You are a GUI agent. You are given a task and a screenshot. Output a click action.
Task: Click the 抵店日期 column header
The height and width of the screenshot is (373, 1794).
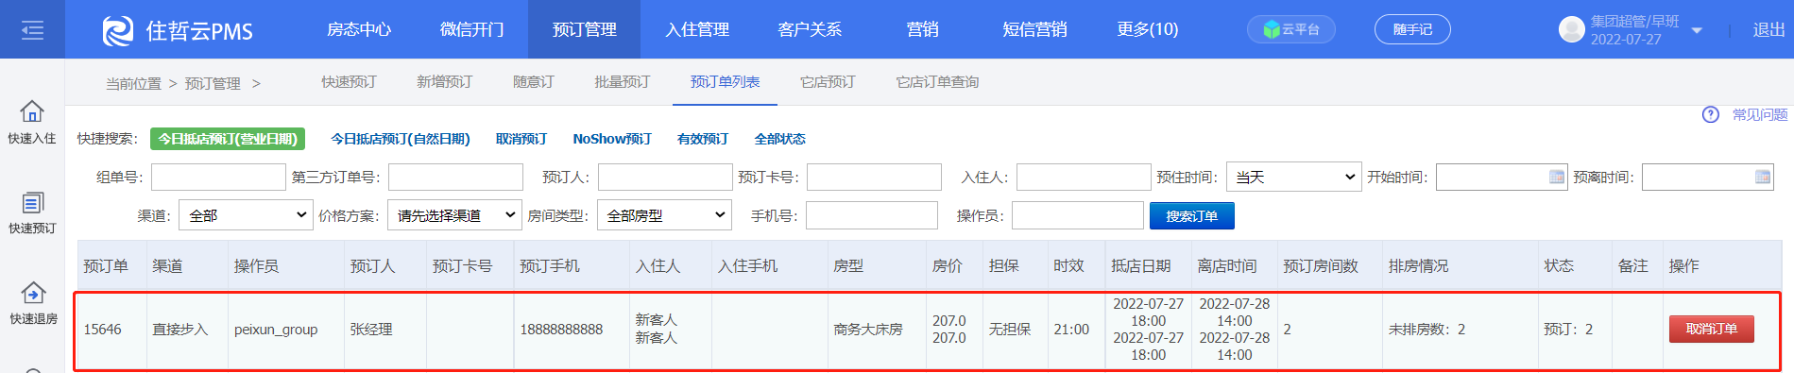(x=1140, y=266)
